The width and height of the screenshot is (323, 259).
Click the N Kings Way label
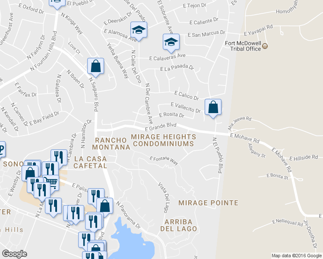pos(72,23)
